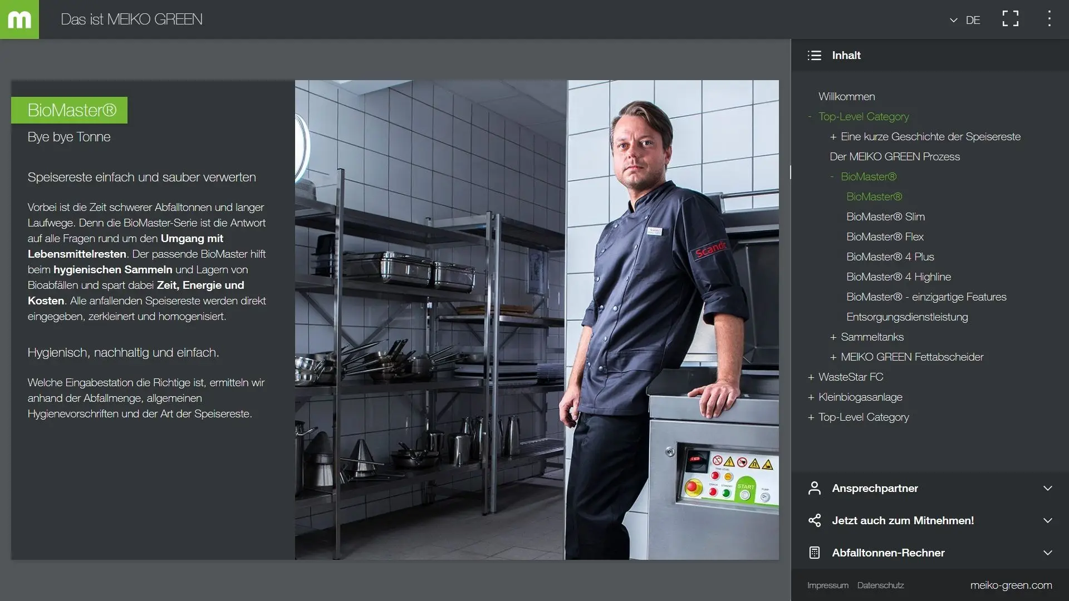Open BioMaster® 4 Highline page
Screen dimensions: 1069x601
[x=898, y=277]
